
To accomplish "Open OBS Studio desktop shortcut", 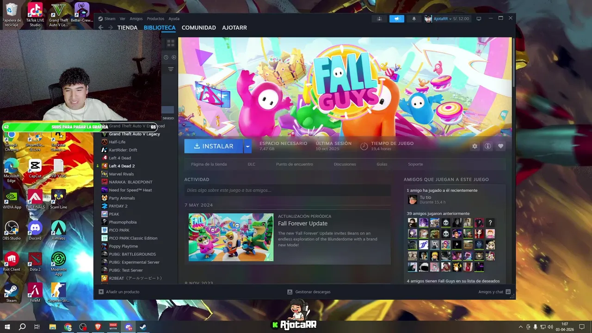I will [12, 230].
